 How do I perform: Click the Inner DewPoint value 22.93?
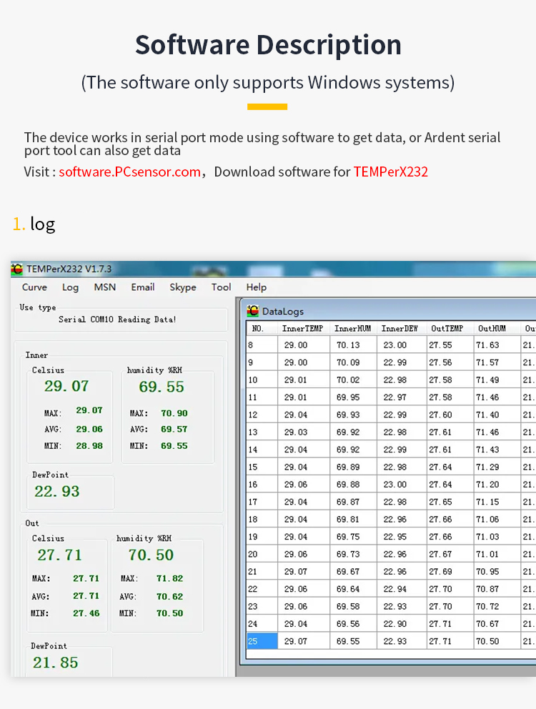coord(57,492)
